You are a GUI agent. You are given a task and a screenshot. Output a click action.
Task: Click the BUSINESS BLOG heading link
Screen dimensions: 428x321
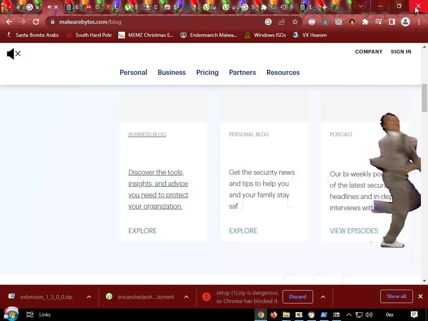click(147, 134)
